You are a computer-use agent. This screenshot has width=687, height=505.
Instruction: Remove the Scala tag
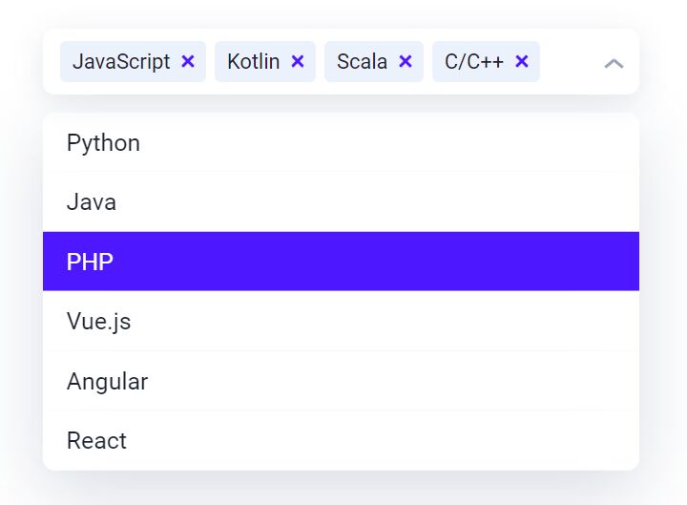click(x=406, y=61)
